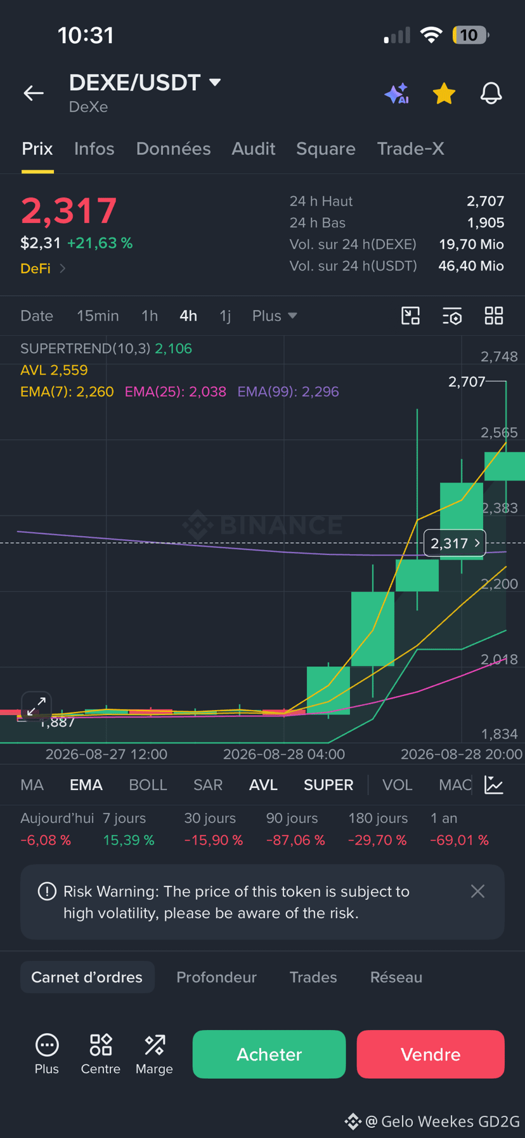This screenshot has height=1138, width=525.
Task: Toggle the AVL indicator
Action: click(263, 785)
